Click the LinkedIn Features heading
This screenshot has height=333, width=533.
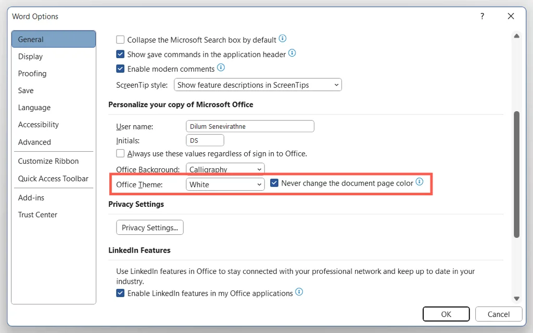click(139, 250)
